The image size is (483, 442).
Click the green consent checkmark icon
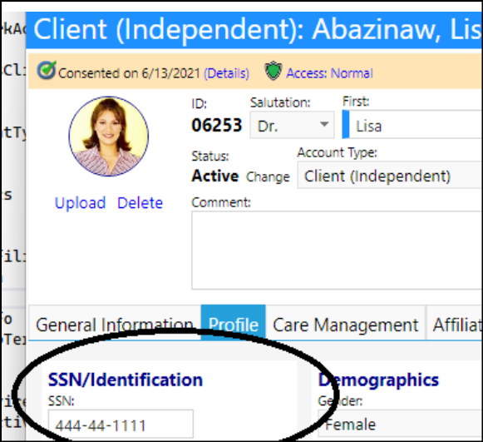(47, 70)
